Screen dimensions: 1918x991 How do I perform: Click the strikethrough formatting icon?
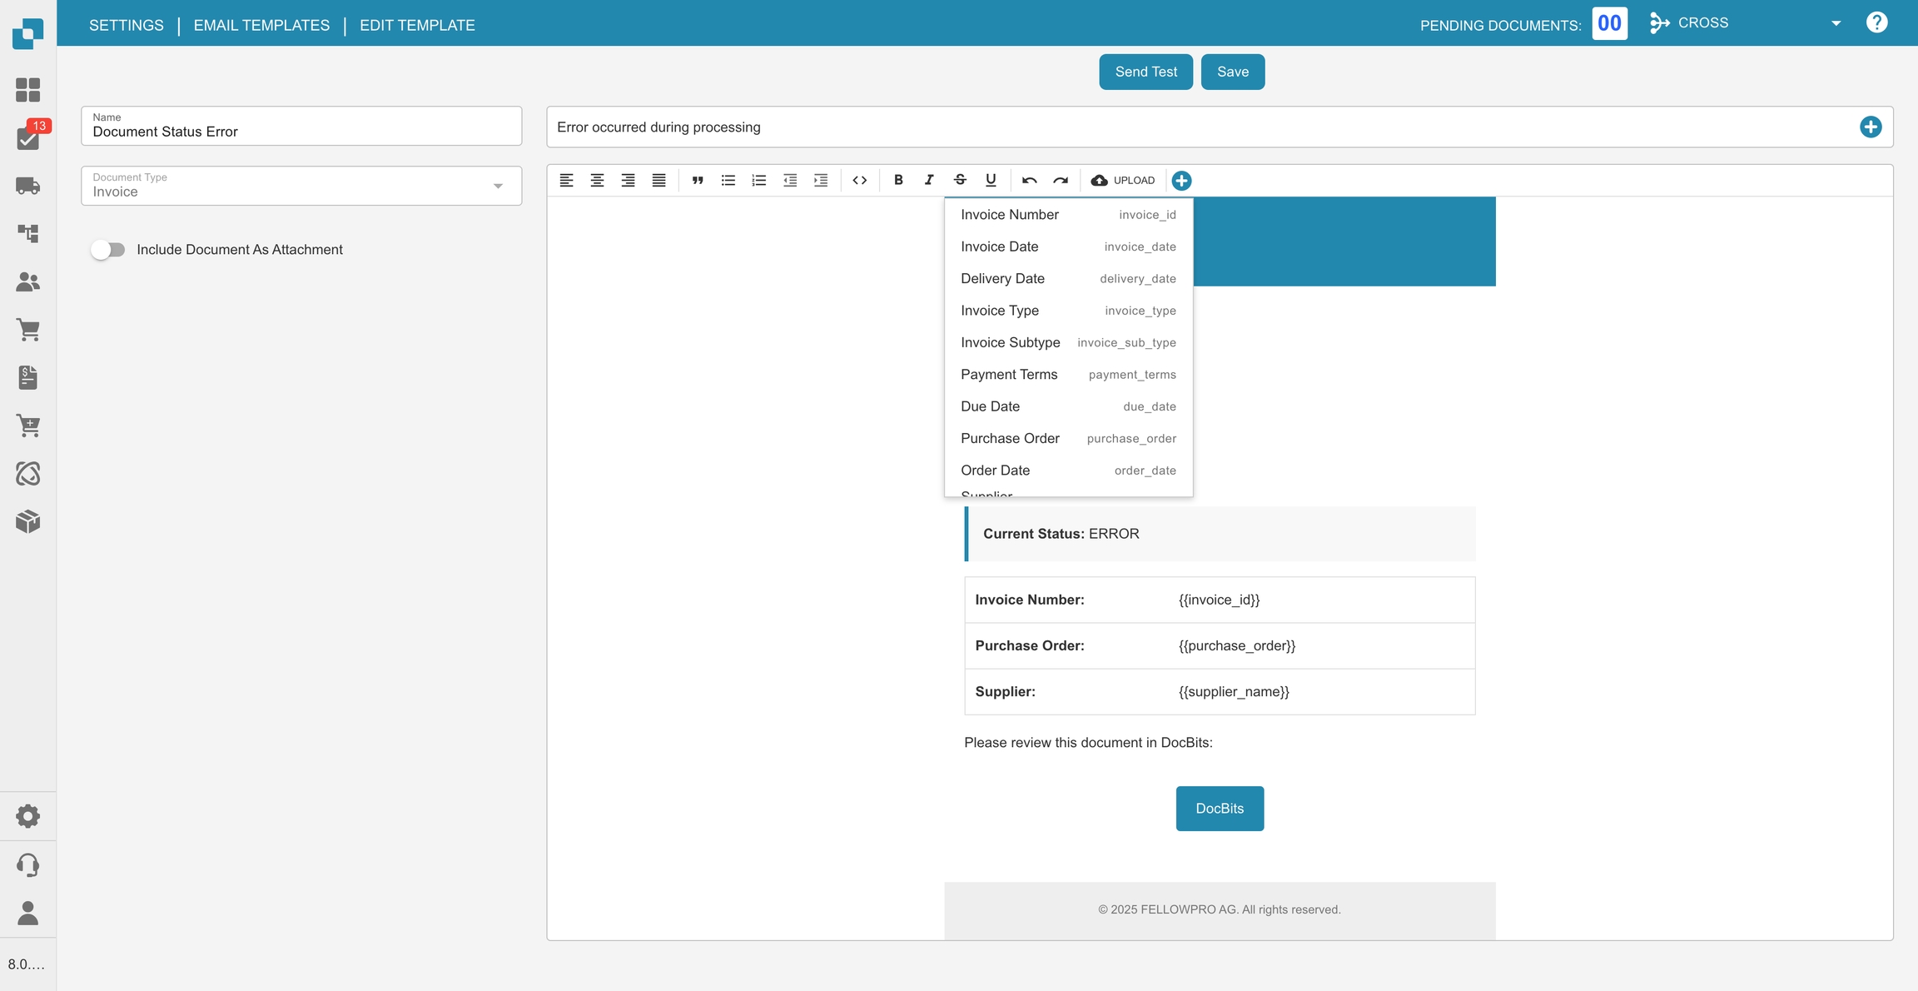click(x=960, y=180)
